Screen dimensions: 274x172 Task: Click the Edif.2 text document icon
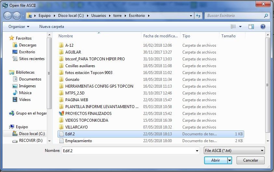[61, 134]
